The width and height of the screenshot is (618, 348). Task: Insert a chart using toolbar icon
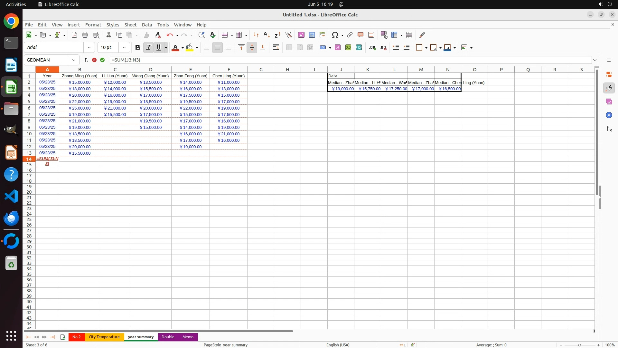click(312, 35)
